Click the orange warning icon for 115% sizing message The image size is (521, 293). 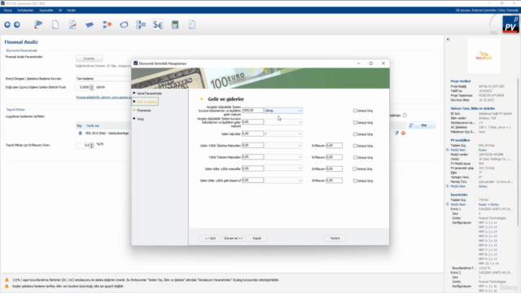click(x=7, y=280)
